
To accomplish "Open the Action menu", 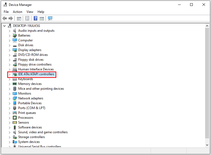I will point(17,12).
